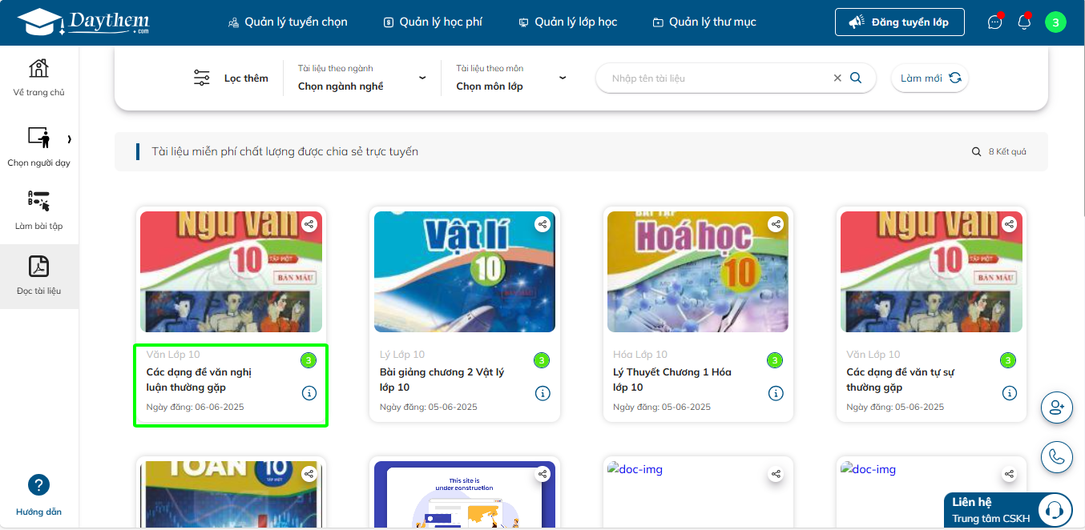1085x530 pixels.
Task: Open the Toán 10 cover thumbnail
Action: click(x=231, y=495)
